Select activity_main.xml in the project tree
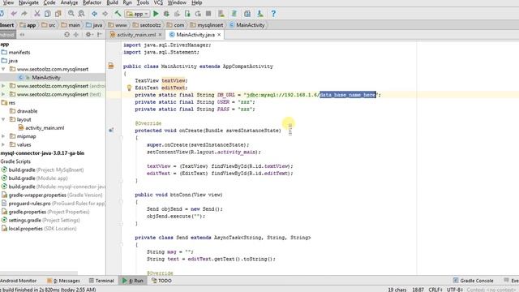 tap(45, 128)
